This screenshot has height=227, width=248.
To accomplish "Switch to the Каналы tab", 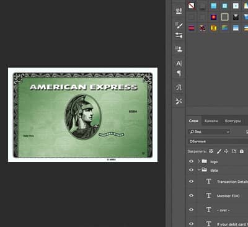I will pyautogui.click(x=211, y=121).
